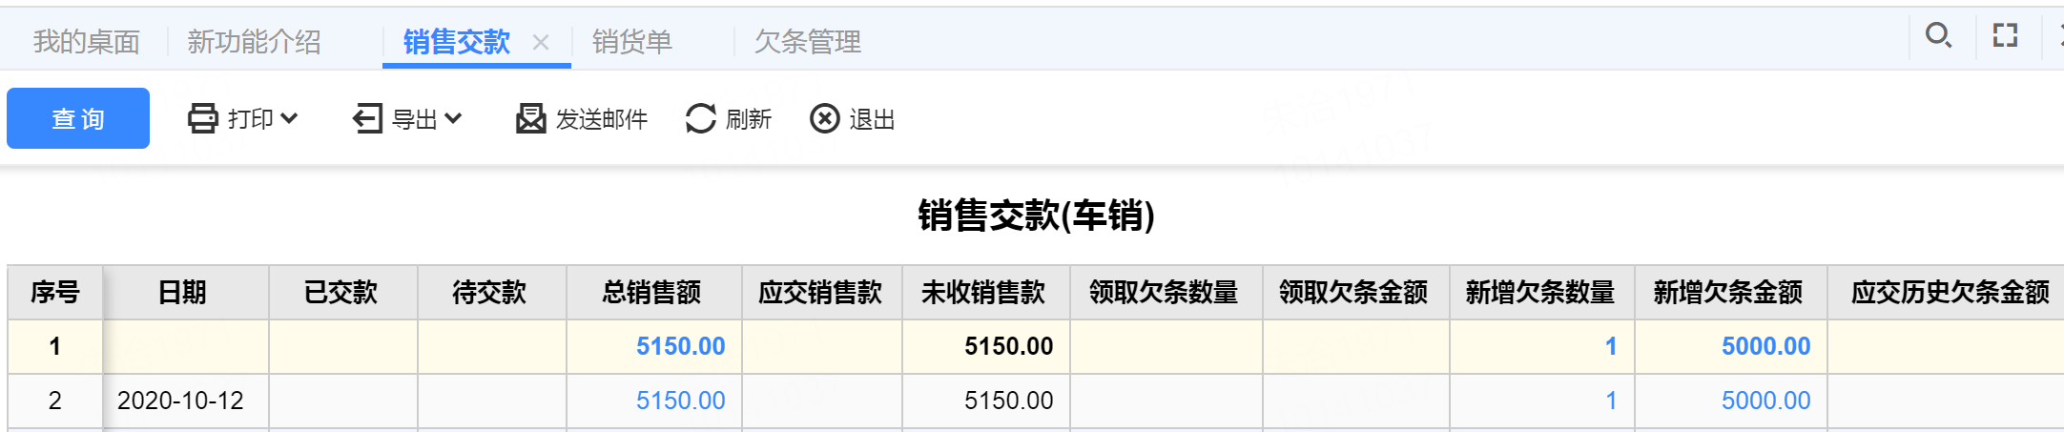Switch to the 我的桌面 tab
Viewport: 2064px width, 432px height.
[x=87, y=42]
